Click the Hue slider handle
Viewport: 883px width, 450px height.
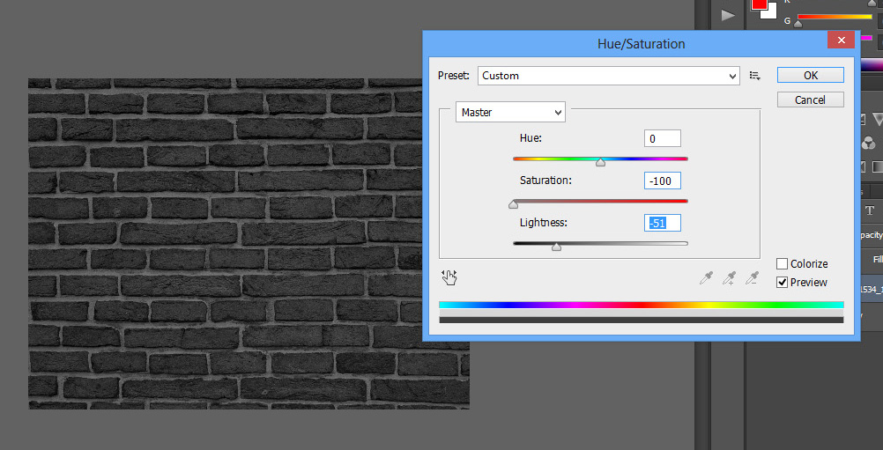(x=600, y=162)
